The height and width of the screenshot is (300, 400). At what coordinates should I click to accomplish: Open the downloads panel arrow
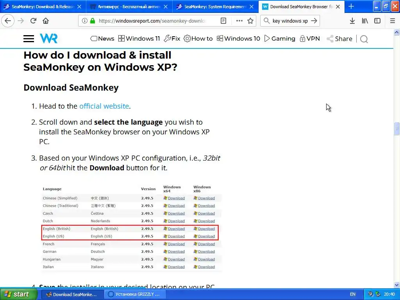(352, 21)
